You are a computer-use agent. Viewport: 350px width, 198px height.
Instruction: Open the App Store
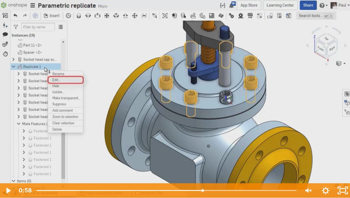tap(249, 5)
